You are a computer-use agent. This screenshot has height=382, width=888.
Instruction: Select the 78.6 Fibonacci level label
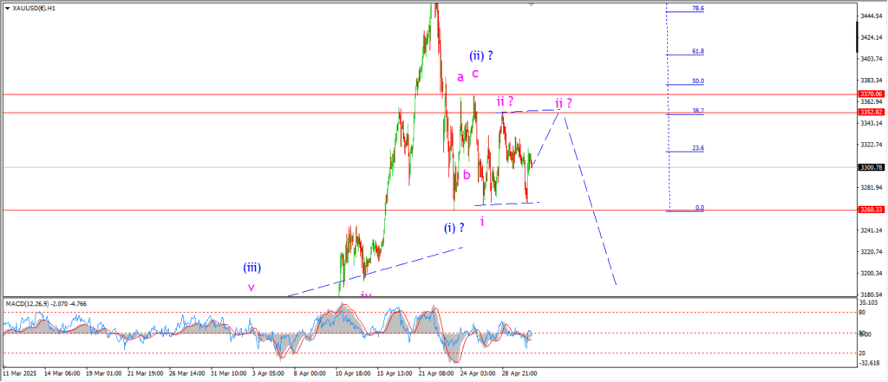point(698,9)
